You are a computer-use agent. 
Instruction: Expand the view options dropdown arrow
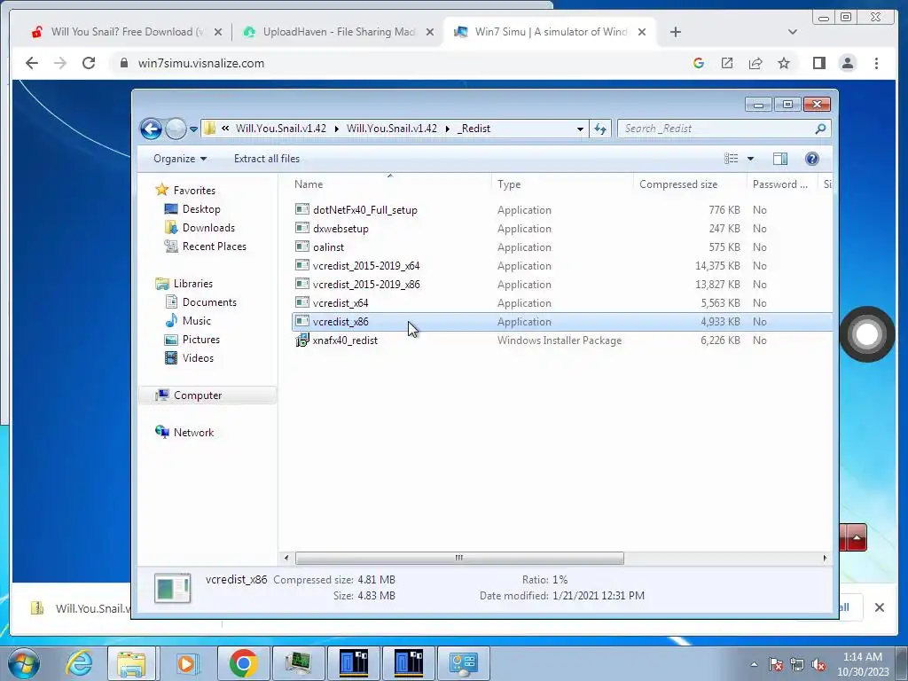click(750, 159)
